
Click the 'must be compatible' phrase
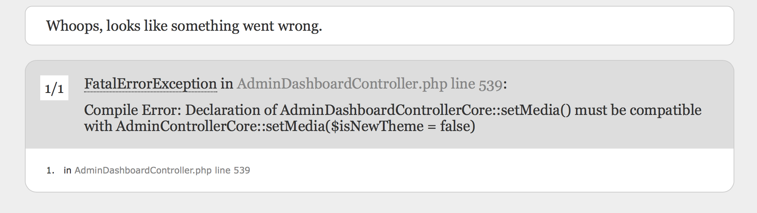click(638, 110)
